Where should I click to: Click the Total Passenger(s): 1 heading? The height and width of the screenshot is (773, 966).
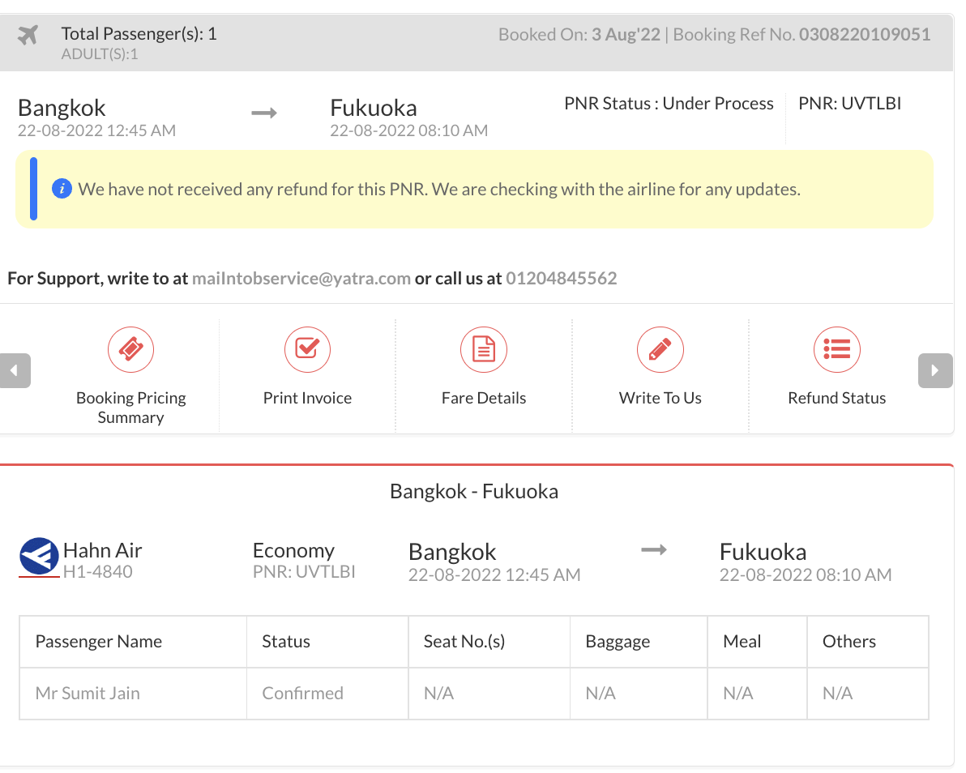139,33
